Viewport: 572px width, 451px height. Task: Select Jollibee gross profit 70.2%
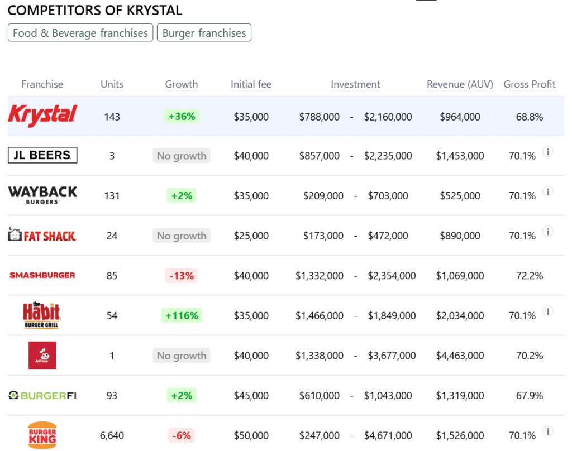pyautogui.click(x=530, y=356)
